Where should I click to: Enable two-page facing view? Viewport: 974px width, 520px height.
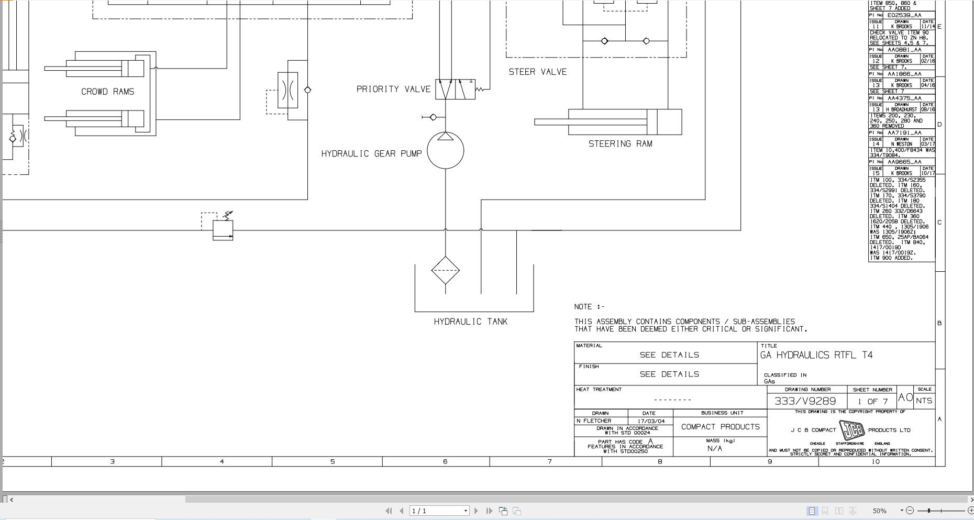click(840, 511)
